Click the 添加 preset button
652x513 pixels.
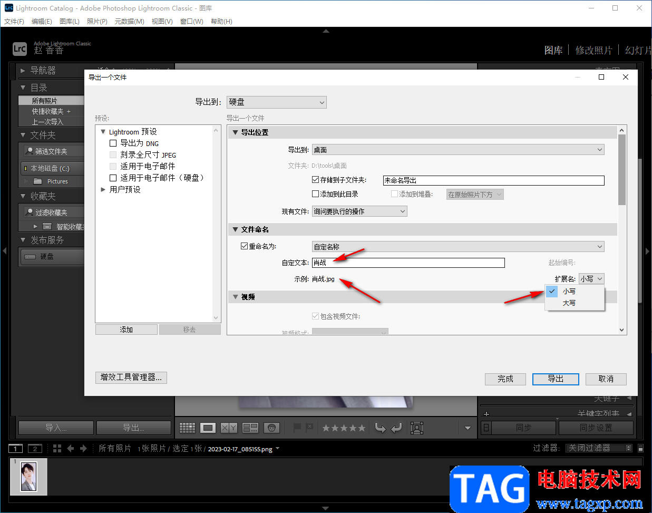[x=126, y=330]
